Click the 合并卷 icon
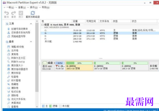Screen dimensions: 159x111 9,51
